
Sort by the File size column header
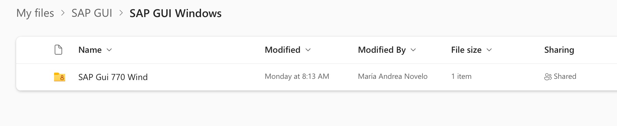(466, 50)
